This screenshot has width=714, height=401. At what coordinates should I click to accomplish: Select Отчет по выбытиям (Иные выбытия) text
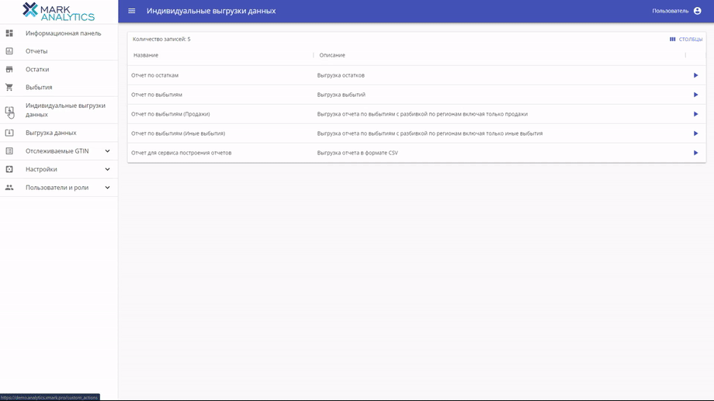tap(178, 133)
